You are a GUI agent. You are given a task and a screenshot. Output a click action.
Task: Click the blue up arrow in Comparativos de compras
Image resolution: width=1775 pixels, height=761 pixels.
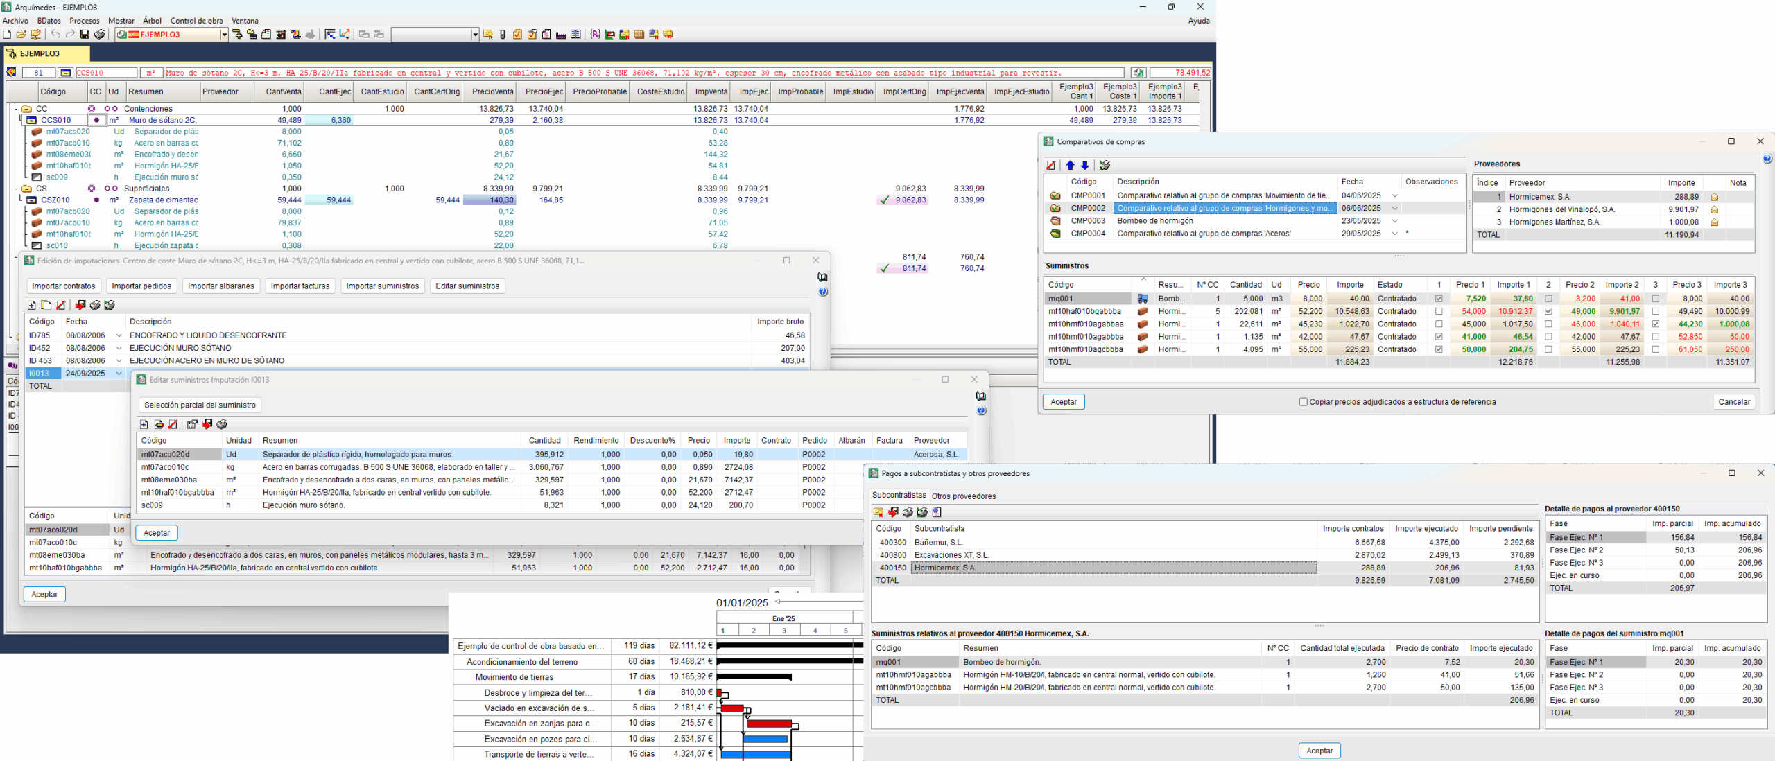click(1070, 165)
